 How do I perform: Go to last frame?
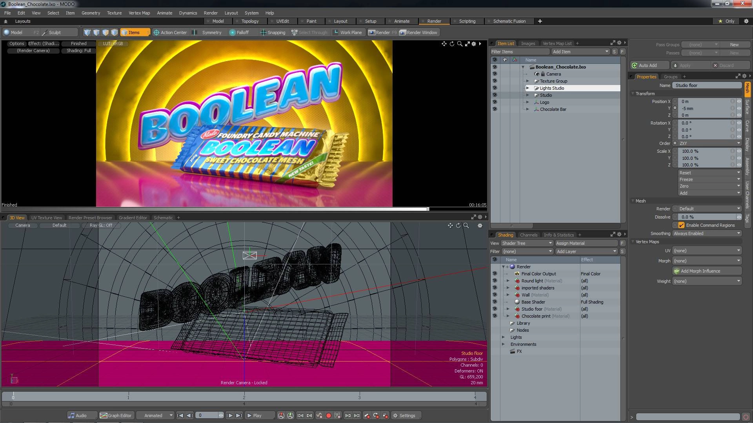point(239,416)
